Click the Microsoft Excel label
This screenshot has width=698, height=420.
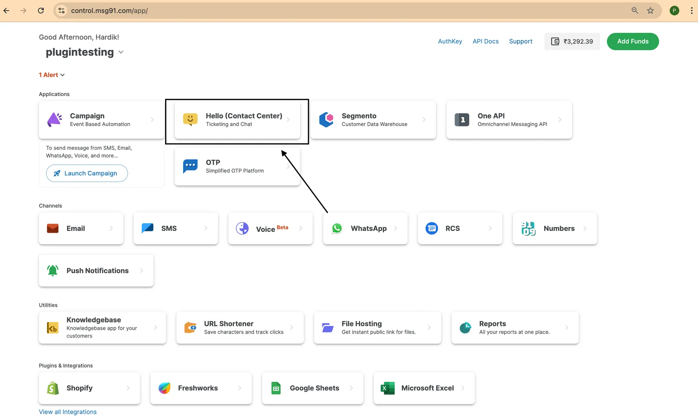click(428, 388)
